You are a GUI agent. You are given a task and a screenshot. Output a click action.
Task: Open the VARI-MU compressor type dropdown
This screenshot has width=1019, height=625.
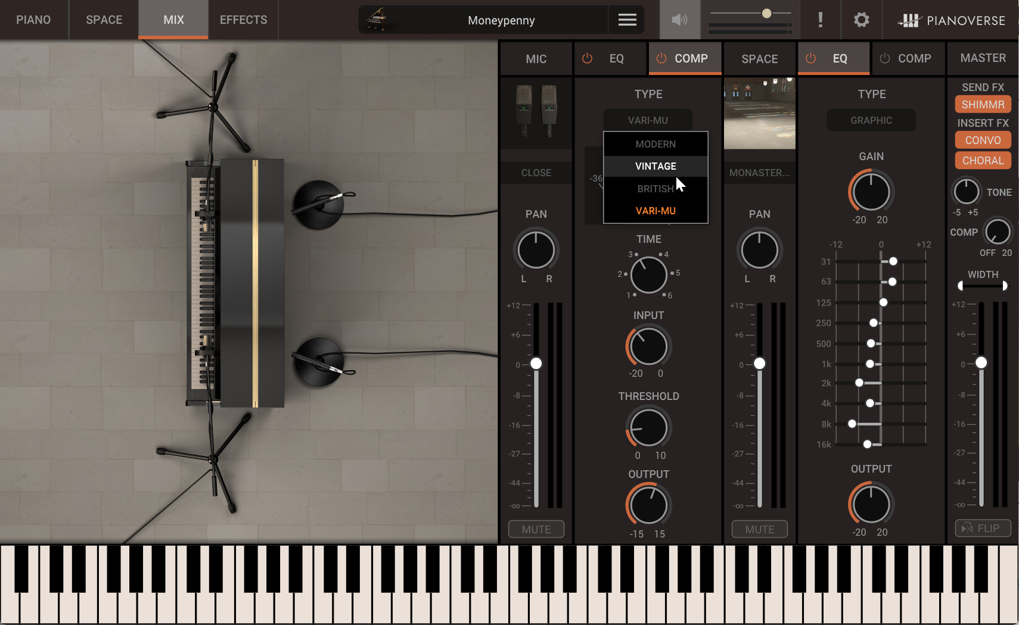[x=648, y=120]
